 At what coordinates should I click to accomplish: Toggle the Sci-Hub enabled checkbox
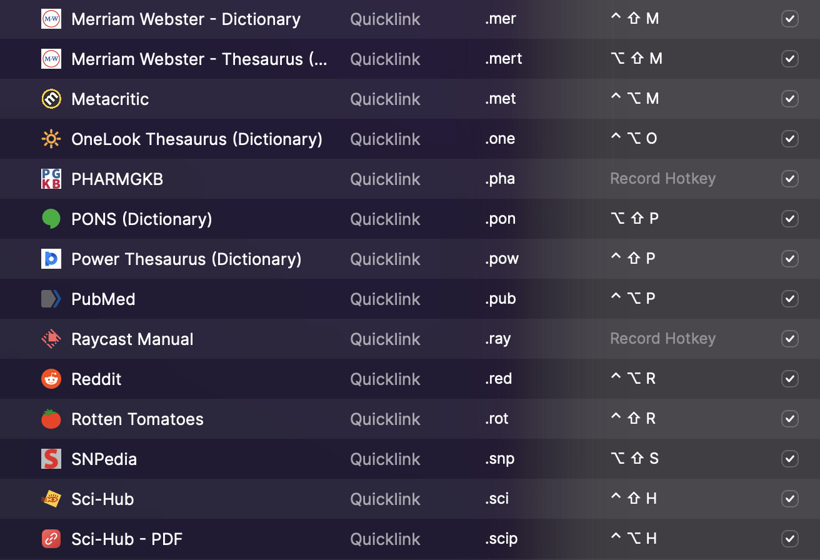point(790,499)
